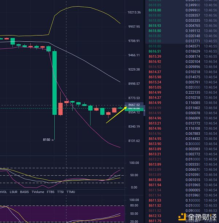Select the 9229.38 price axis label
The width and height of the screenshot is (219, 223).
pos(134,70)
